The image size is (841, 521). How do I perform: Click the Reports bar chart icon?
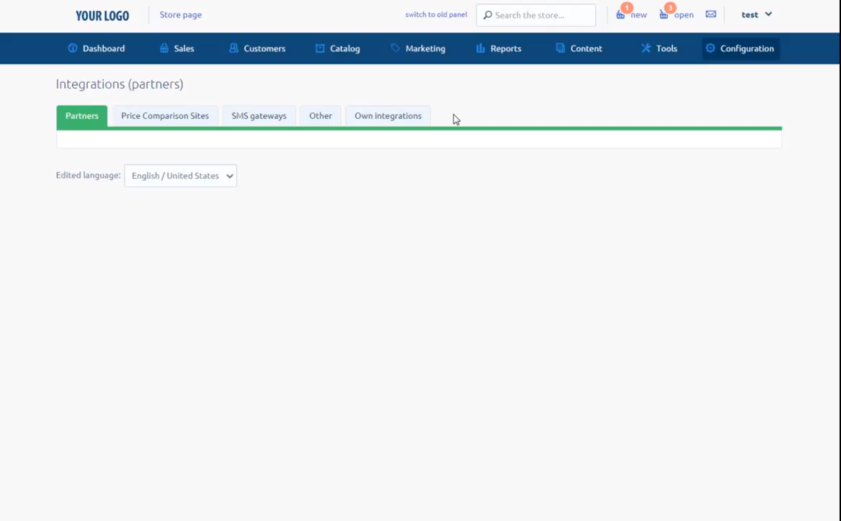[x=480, y=48]
